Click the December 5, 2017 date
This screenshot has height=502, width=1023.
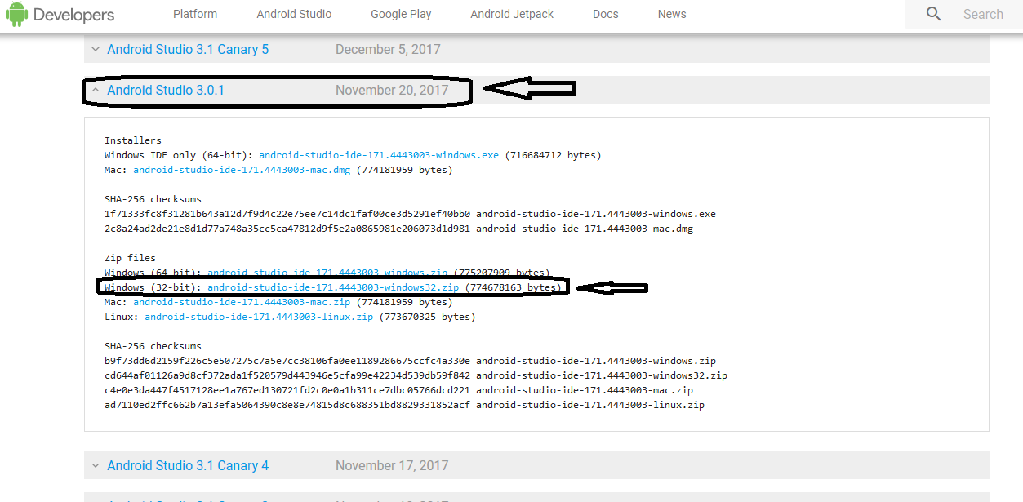coord(388,50)
